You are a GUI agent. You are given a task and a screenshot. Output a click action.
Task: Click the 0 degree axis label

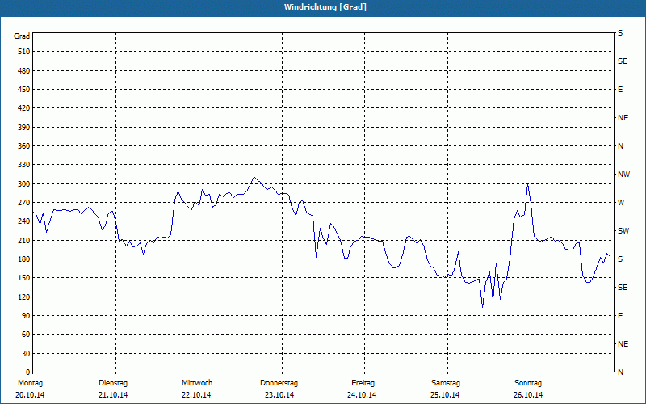[x=28, y=372]
